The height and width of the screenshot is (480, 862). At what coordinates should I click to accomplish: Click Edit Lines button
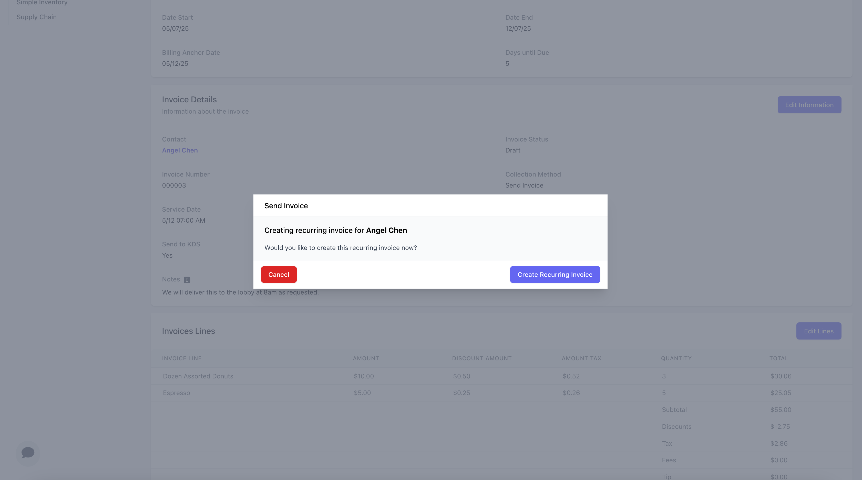(818, 331)
